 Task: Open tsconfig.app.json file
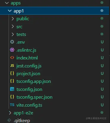click(x=34, y=81)
